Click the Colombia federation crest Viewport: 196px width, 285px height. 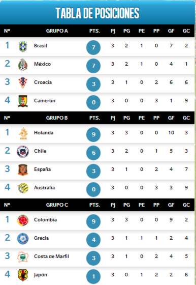[23, 220]
